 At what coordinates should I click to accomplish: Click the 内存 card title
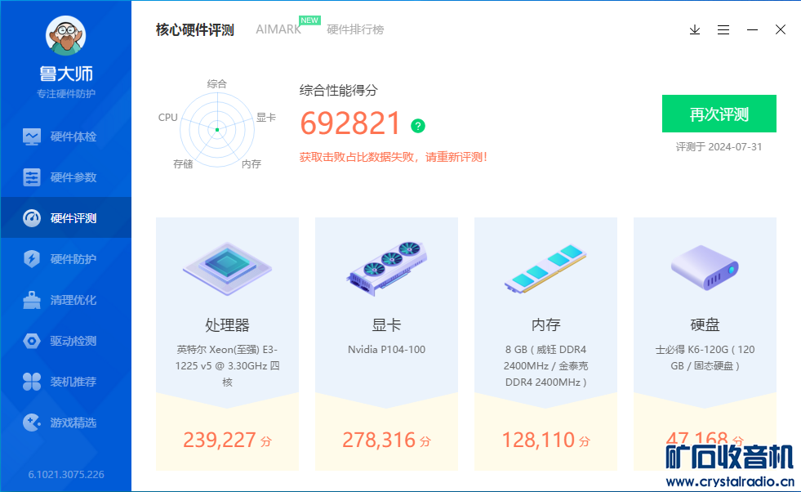[545, 324]
